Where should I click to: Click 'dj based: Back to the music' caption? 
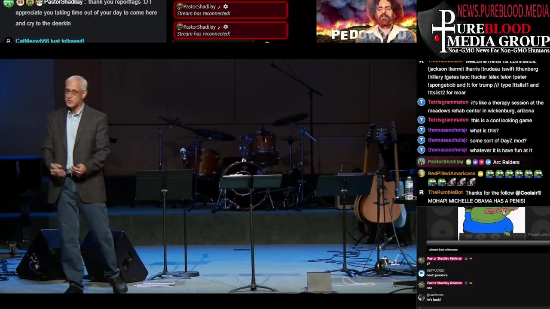(x=443, y=249)
